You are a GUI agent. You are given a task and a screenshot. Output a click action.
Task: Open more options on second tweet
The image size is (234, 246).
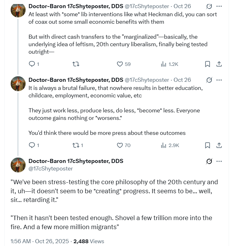(x=219, y=80)
